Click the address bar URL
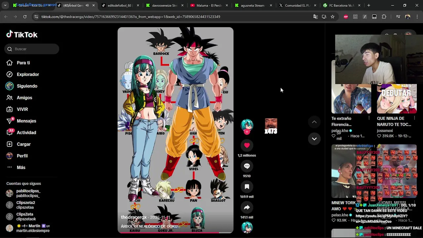 (x=131, y=17)
